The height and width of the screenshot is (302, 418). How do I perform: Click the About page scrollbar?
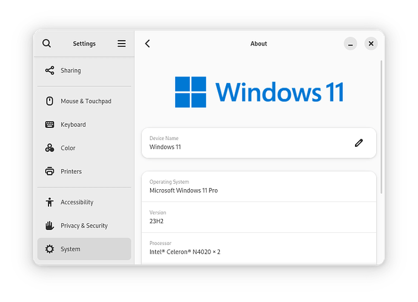point(382,127)
